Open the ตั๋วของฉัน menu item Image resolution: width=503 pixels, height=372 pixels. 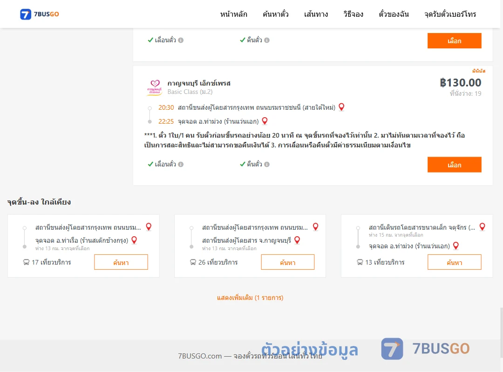pyautogui.click(x=394, y=14)
